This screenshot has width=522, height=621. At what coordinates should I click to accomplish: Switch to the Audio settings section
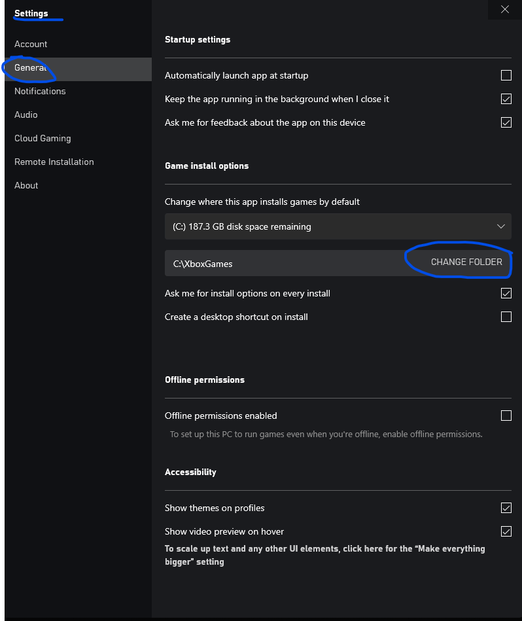[26, 115]
